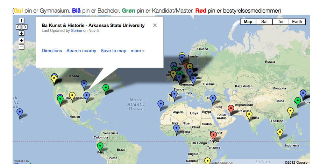Close the Arkansas State University info window
Viewport: 320px width, 164px height.
coord(155,25)
